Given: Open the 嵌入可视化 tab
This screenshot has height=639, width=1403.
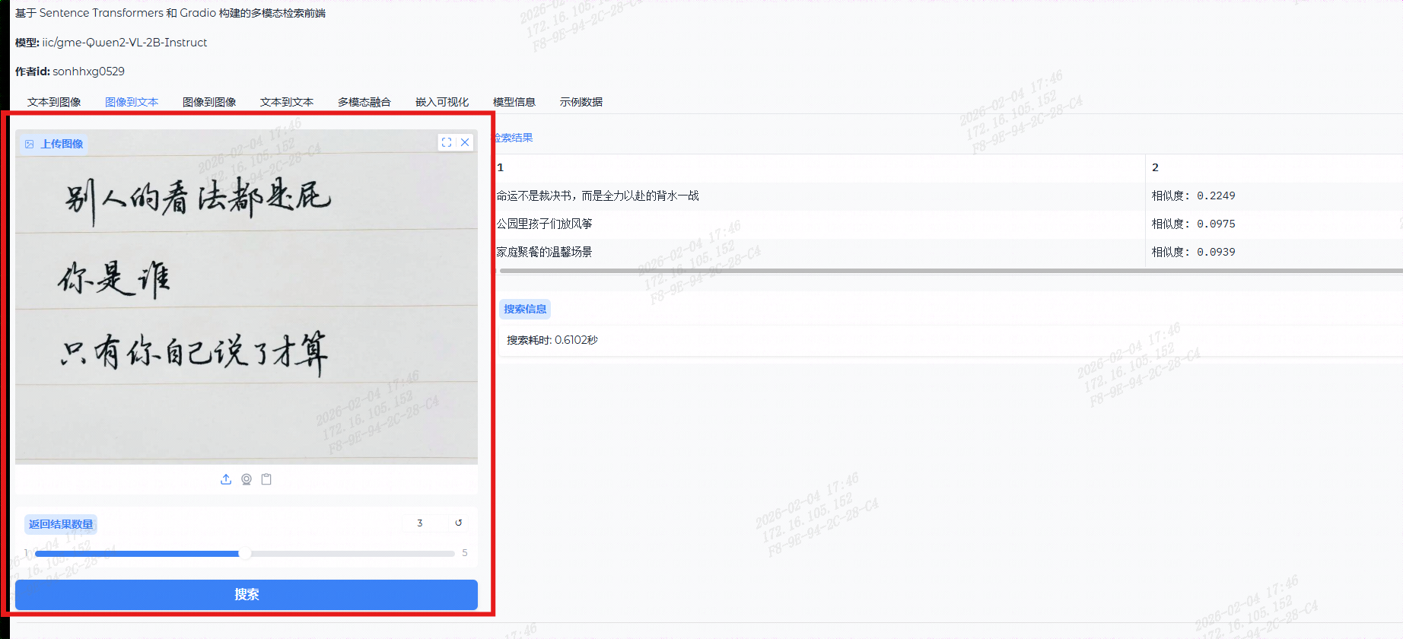Looking at the screenshot, I should [442, 102].
